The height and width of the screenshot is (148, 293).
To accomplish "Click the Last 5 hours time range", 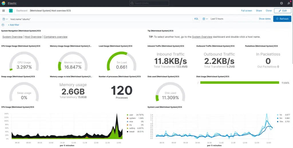I will point(217,19).
